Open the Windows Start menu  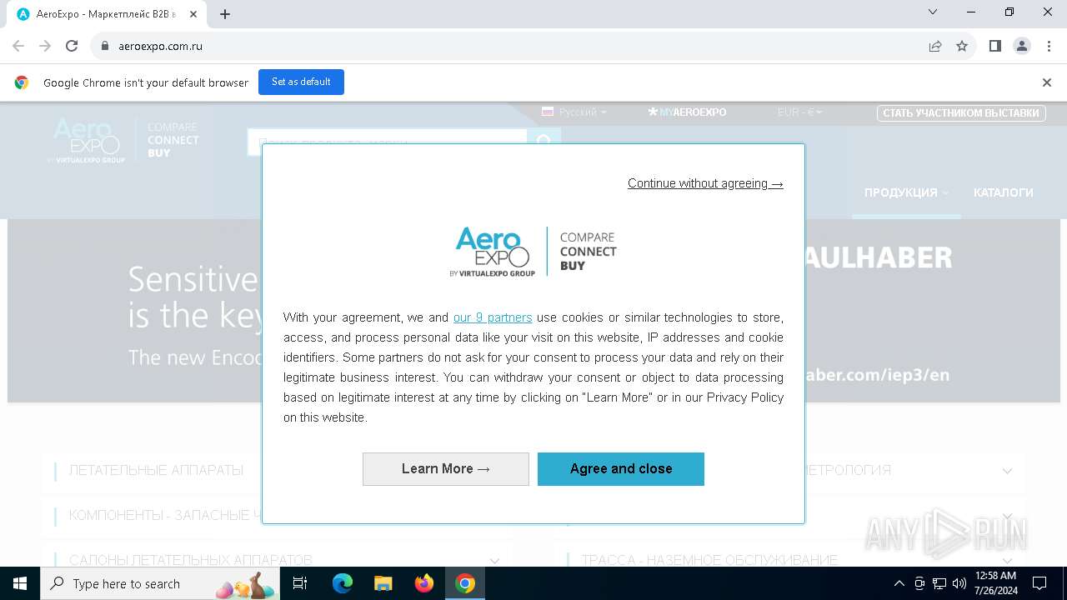(x=20, y=583)
